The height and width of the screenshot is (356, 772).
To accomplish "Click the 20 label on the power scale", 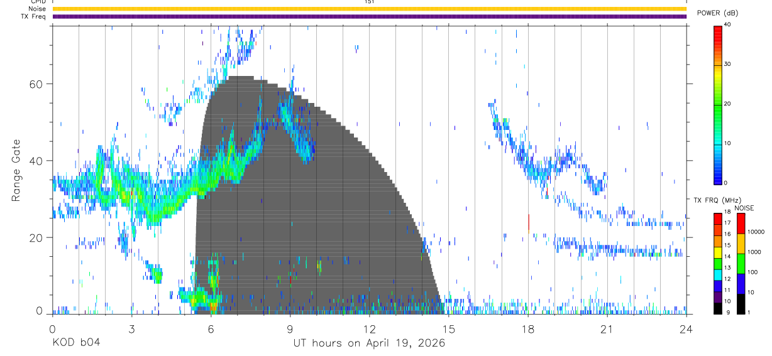I will (x=727, y=104).
